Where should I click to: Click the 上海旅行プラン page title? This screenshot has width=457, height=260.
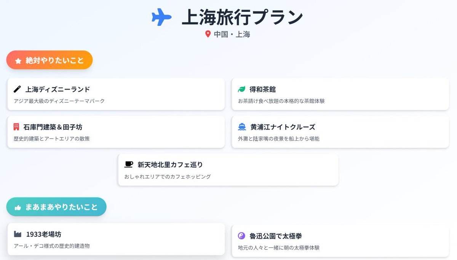tap(242, 17)
